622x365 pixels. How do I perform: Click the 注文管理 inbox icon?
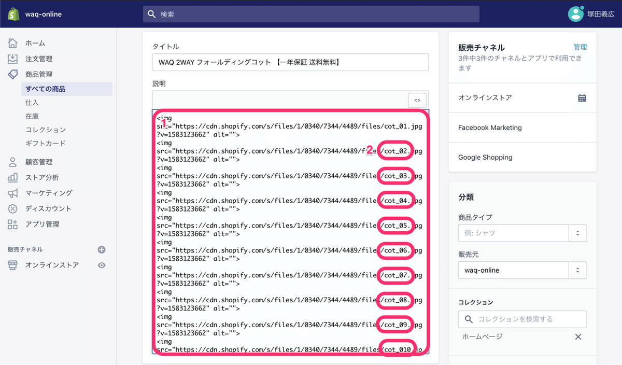13,59
